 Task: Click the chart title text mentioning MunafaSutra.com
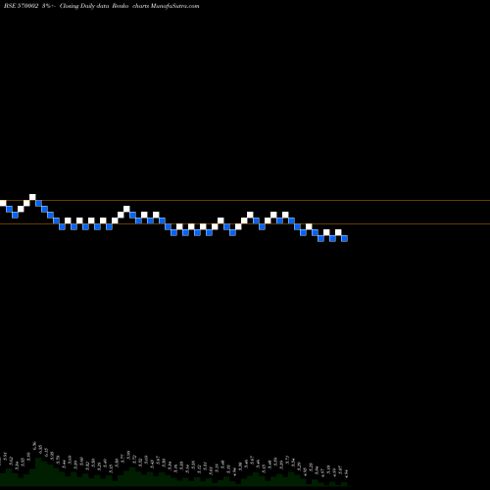[x=102, y=6]
